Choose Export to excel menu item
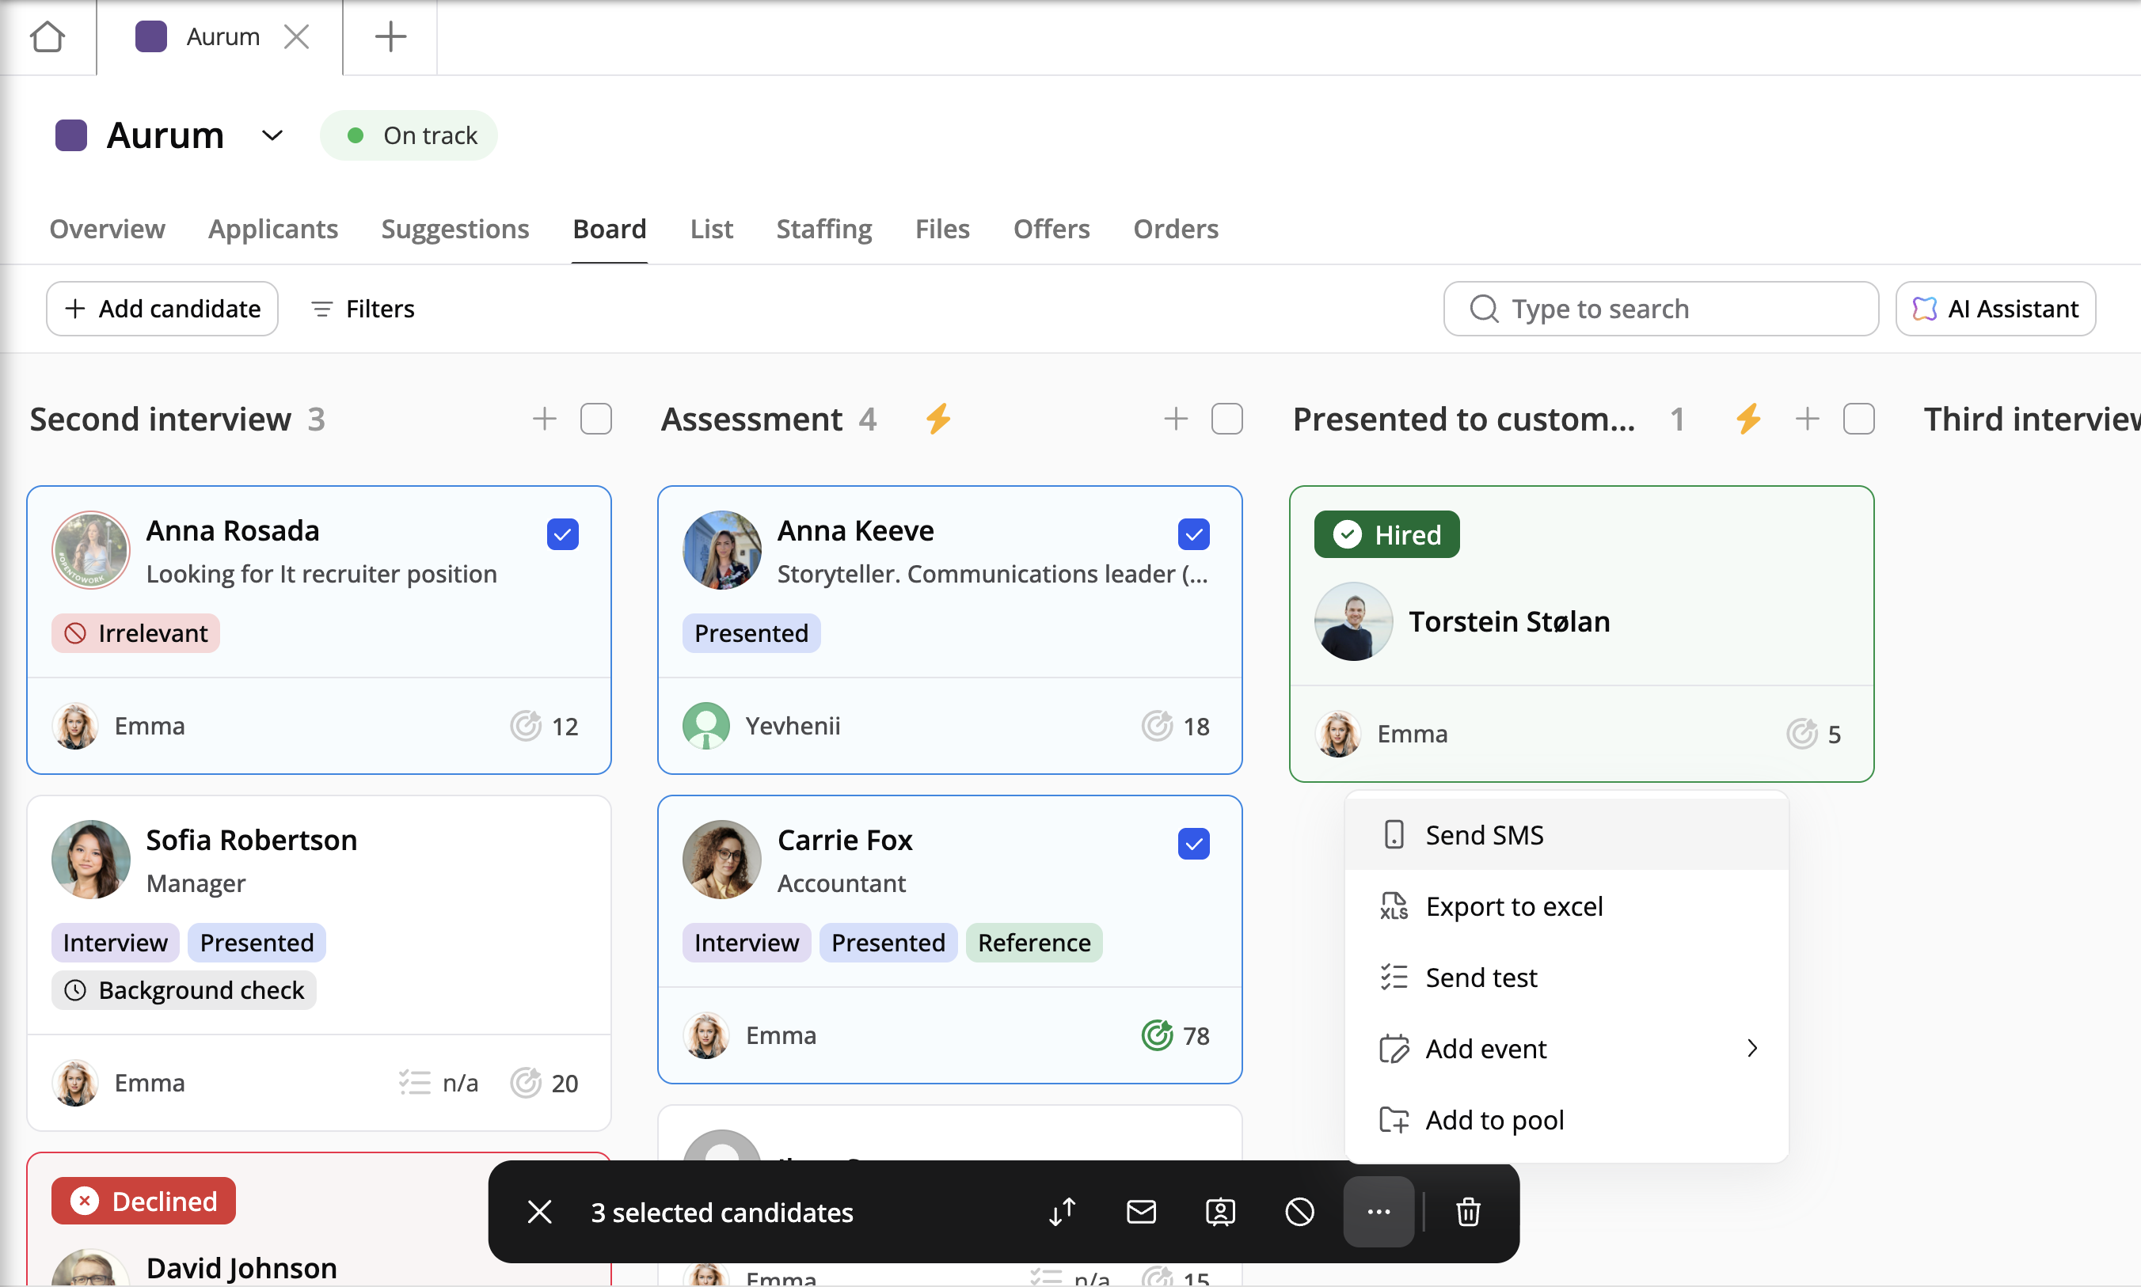 [x=1514, y=906]
